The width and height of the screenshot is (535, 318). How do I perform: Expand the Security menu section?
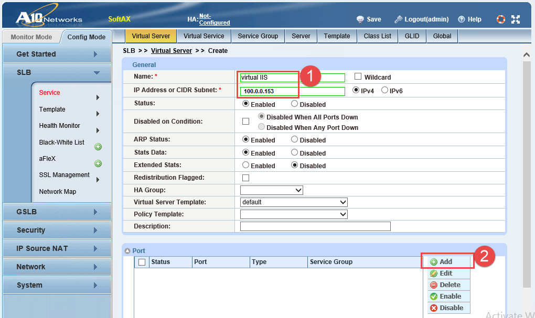pyautogui.click(x=57, y=231)
